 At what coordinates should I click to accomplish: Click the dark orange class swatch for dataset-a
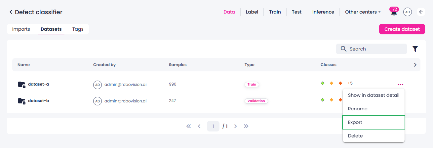coord(340,83)
